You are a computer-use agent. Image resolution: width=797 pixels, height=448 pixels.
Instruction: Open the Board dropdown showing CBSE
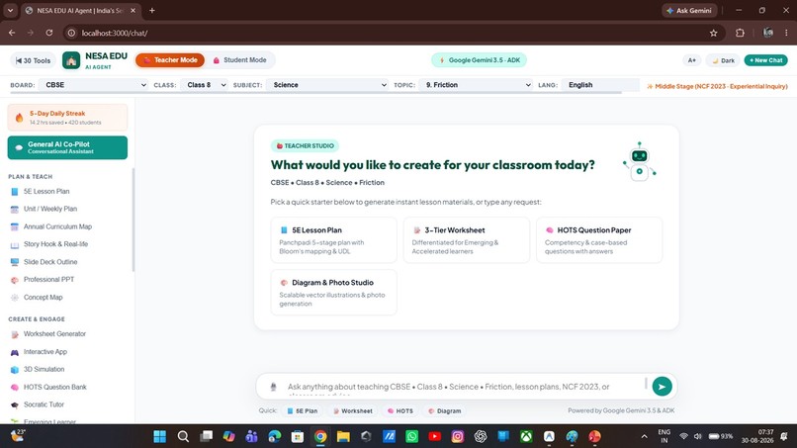[93, 85]
